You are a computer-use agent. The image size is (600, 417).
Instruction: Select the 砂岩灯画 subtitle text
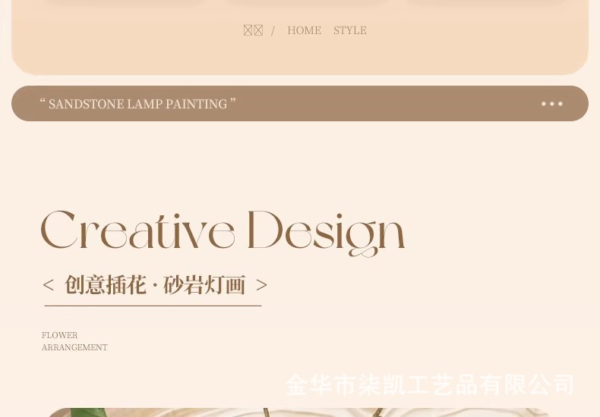pyautogui.click(x=204, y=285)
